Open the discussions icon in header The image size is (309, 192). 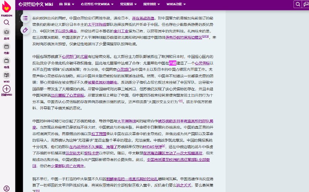click(x=306, y=4)
